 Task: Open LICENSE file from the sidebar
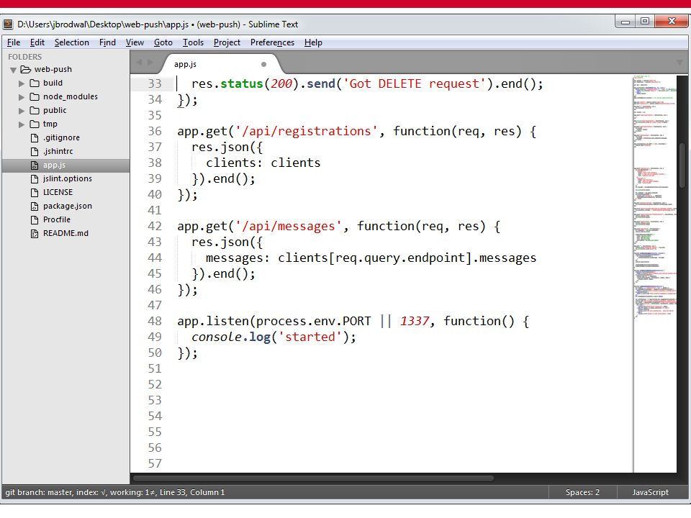[58, 193]
